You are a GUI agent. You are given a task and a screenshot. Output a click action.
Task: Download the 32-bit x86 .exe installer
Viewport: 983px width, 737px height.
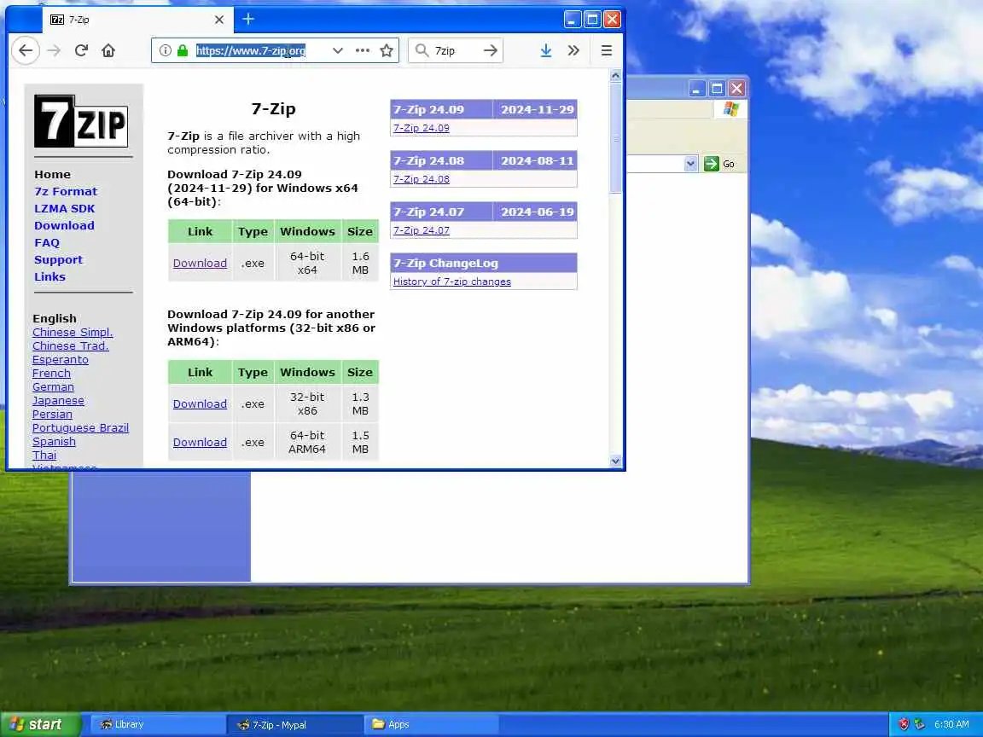pos(200,404)
